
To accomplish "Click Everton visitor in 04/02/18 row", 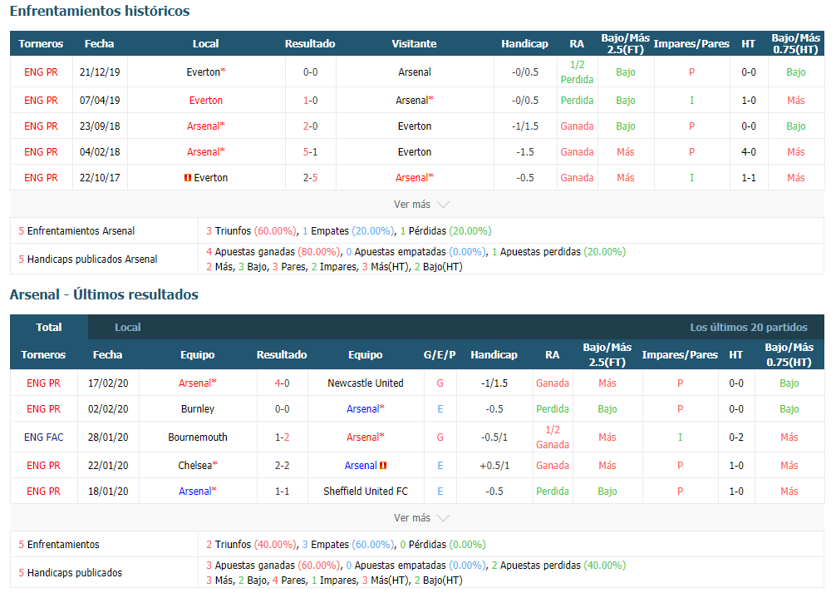I will click(415, 152).
